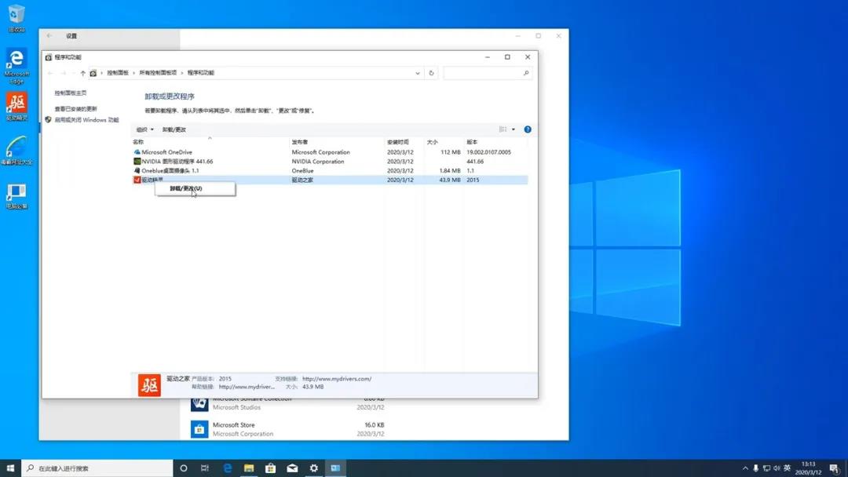
Task: Click the 控制面板 breadcrumb
Action: (x=117, y=73)
